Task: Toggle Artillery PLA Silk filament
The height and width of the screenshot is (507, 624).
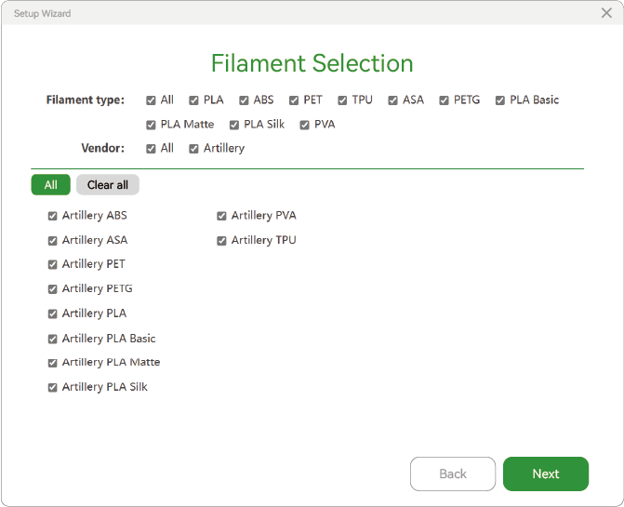Action: click(x=52, y=387)
